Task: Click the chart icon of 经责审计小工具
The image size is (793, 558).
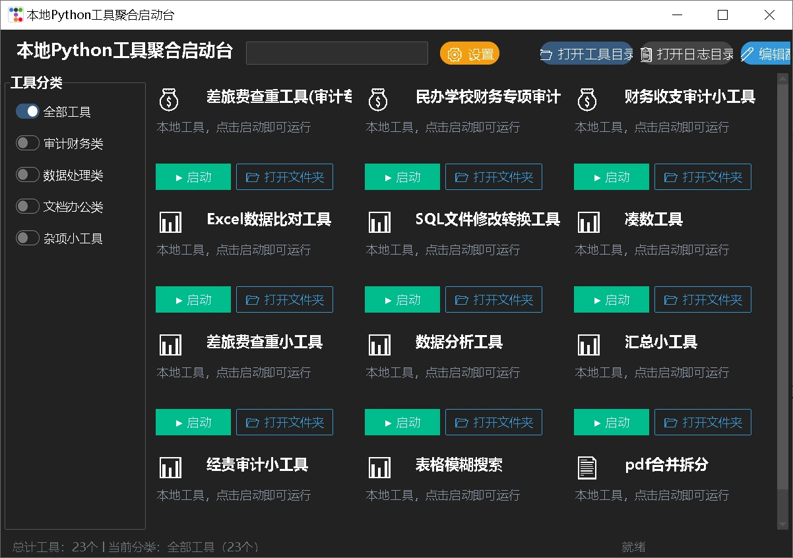Action: (x=170, y=468)
